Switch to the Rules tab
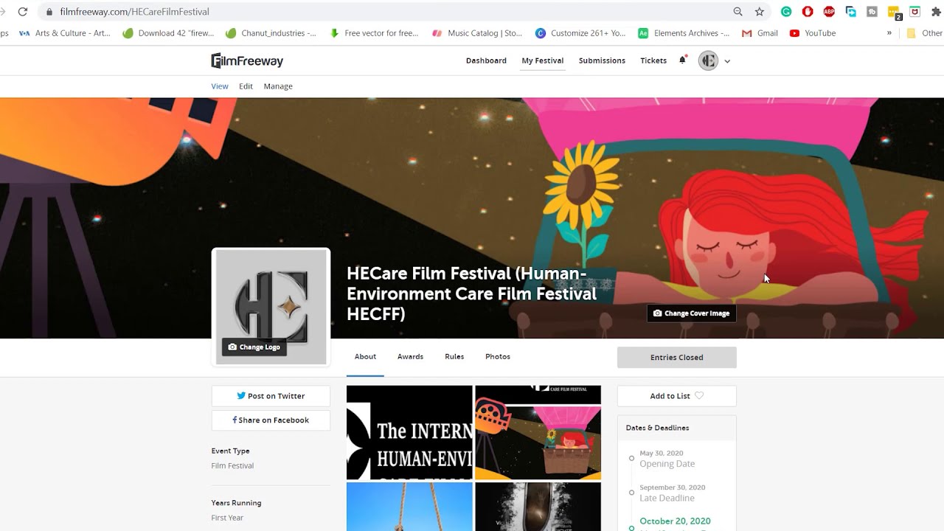 pos(454,357)
